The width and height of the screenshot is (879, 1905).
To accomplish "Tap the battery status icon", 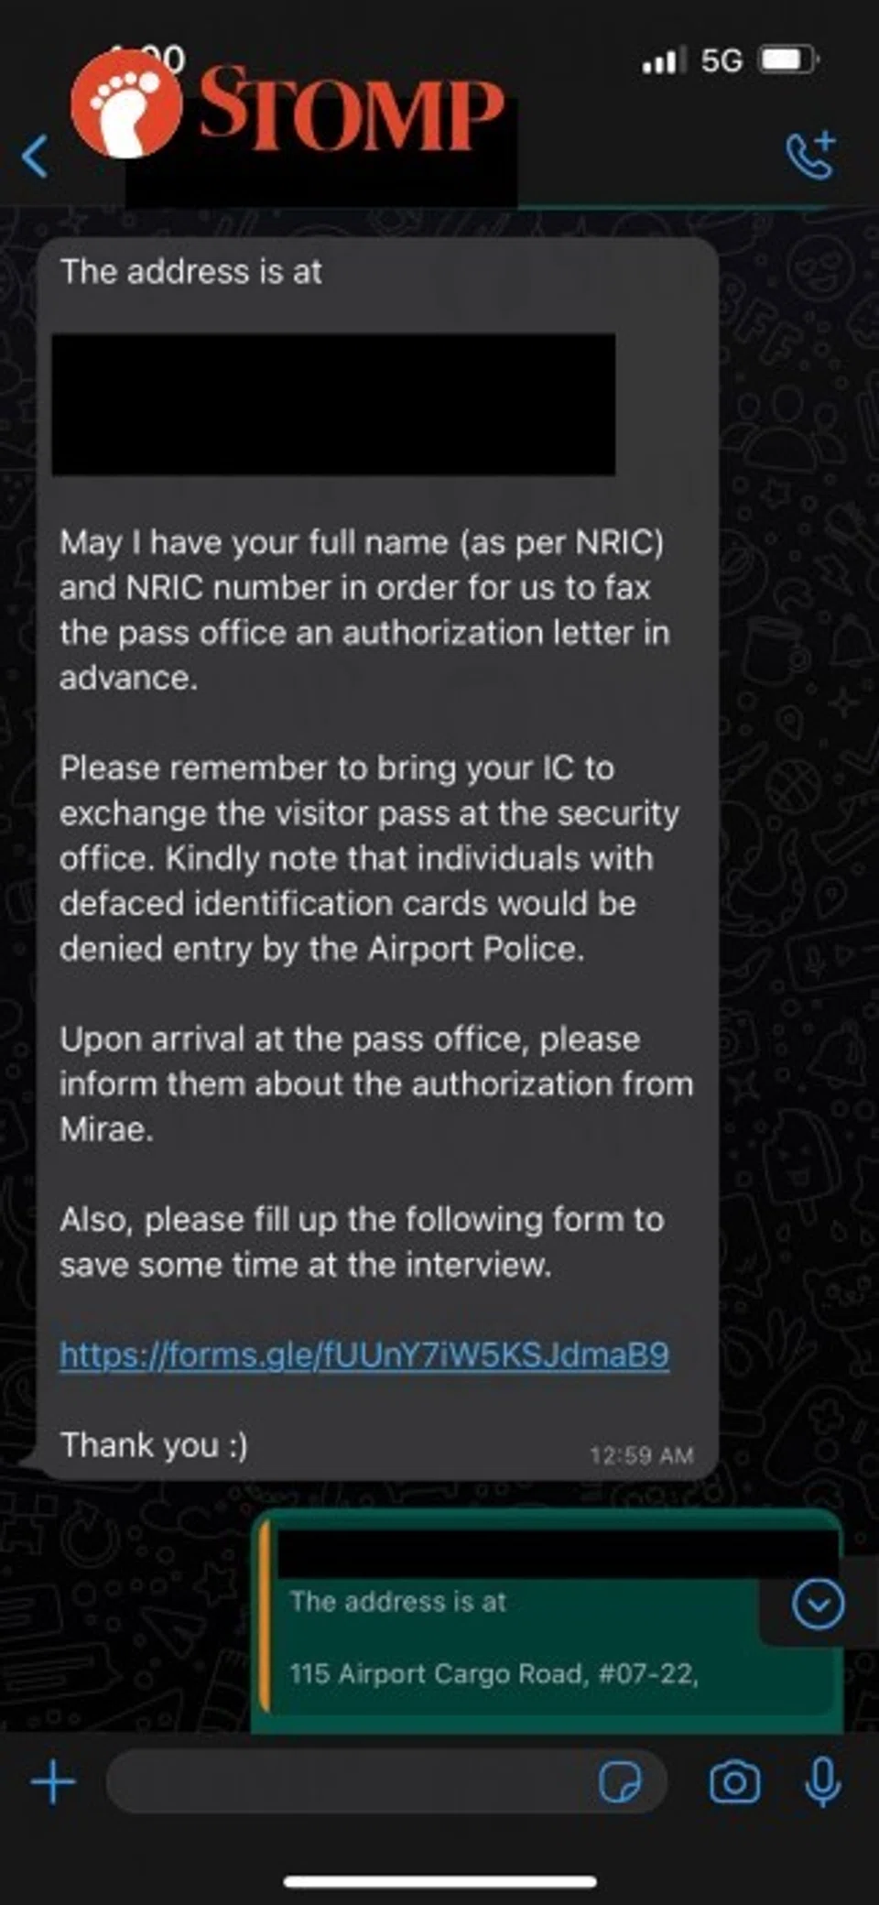I will pos(789,60).
